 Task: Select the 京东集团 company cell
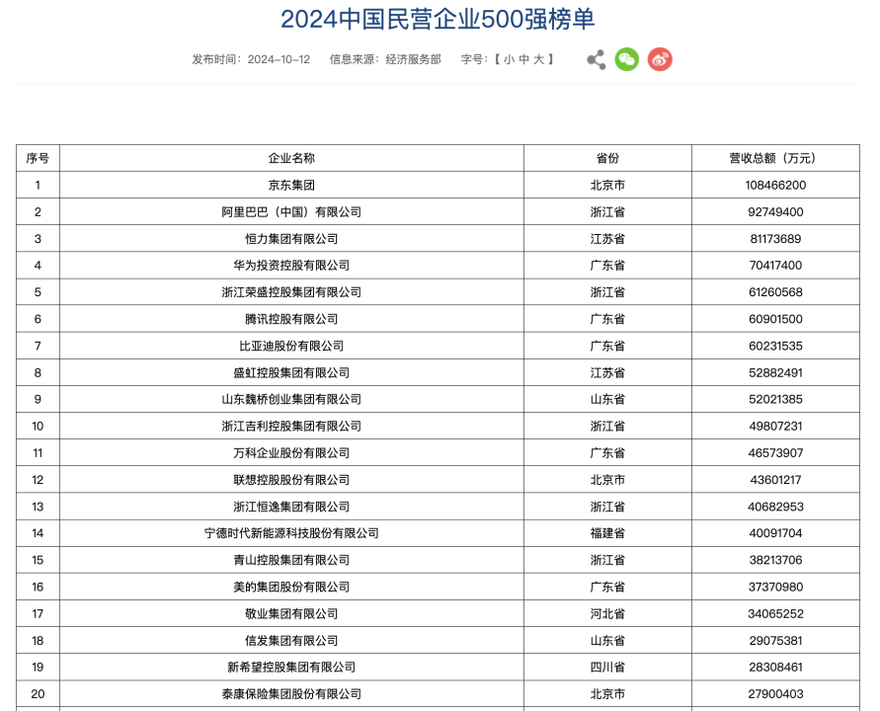click(291, 185)
